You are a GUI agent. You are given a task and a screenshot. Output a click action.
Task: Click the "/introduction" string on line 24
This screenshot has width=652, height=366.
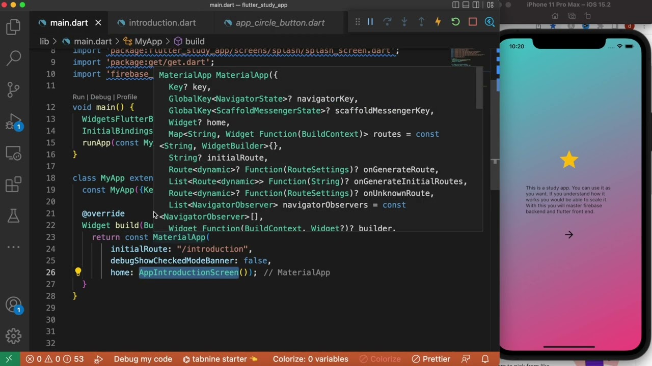tap(212, 249)
